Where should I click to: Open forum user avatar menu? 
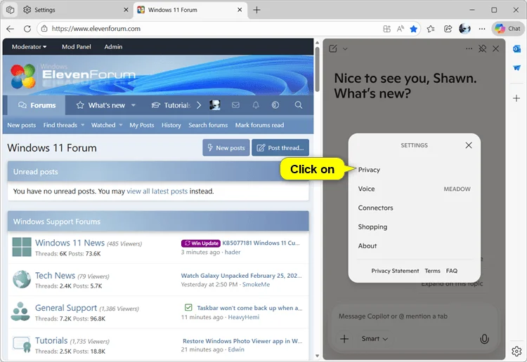click(x=215, y=105)
